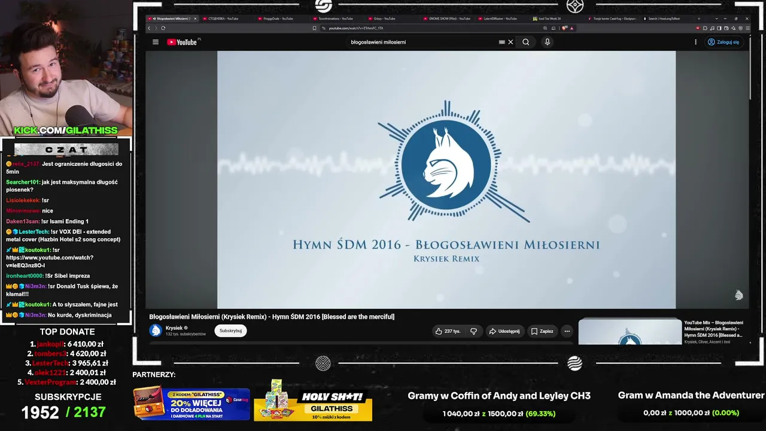Like the video with 237 tys. likes

[x=448, y=331]
